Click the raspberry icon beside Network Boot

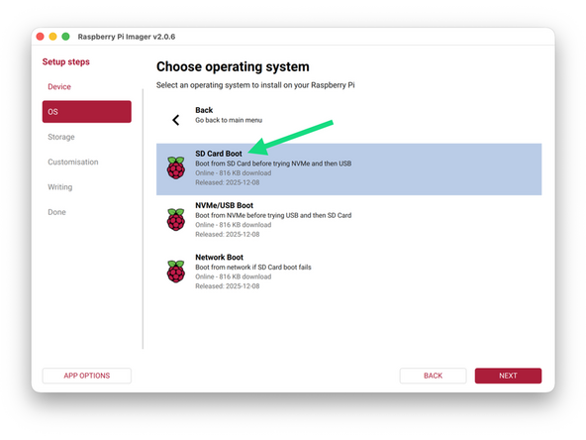tap(175, 272)
